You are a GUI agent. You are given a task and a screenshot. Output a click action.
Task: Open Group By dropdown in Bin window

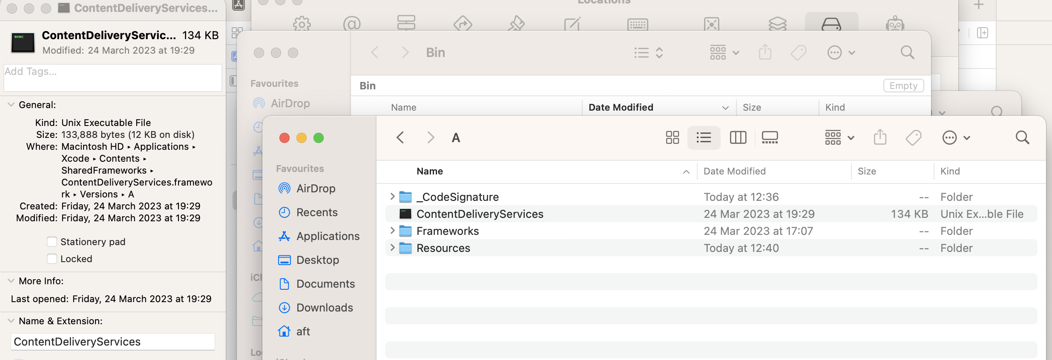point(724,52)
